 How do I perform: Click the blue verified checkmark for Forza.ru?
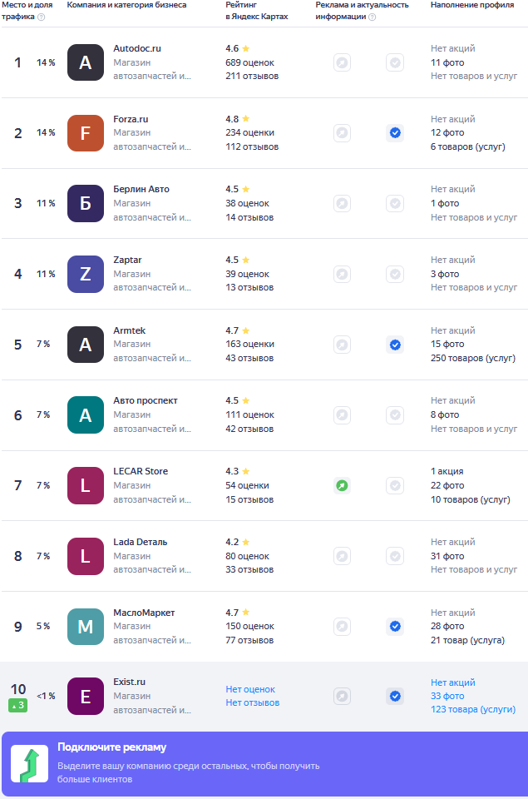395,132
